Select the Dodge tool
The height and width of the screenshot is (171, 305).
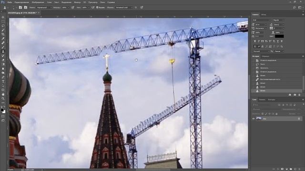tap(3, 73)
